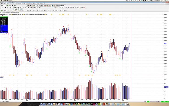
Task: Click the green header of the data window
Action: (x=4, y=17)
